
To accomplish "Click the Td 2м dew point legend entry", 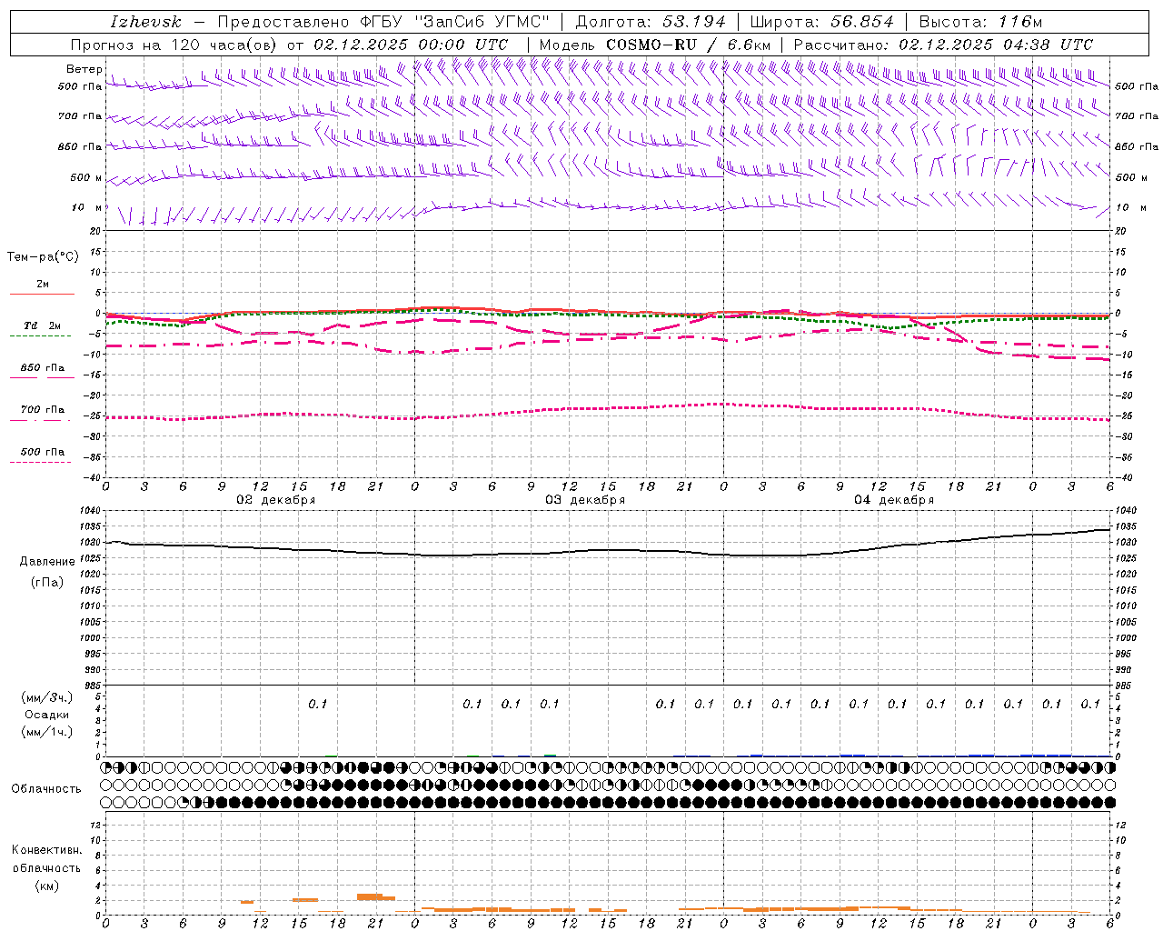I will pyautogui.click(x=43, y=325).
